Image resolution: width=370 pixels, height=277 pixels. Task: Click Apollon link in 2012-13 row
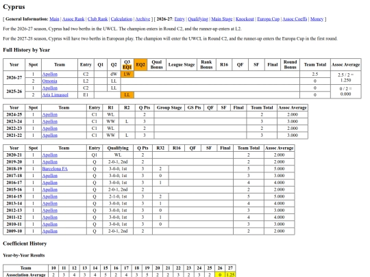(50, 211)
